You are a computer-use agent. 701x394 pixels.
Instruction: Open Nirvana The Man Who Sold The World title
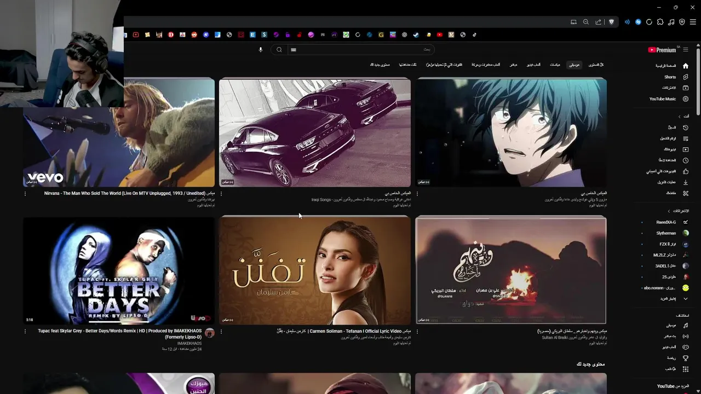pyautogui.click(x=129, y=193)
